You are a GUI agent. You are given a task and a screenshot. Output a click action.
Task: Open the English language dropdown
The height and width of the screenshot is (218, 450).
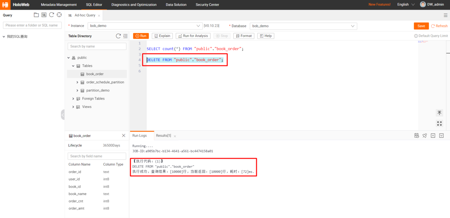point(406,4)
